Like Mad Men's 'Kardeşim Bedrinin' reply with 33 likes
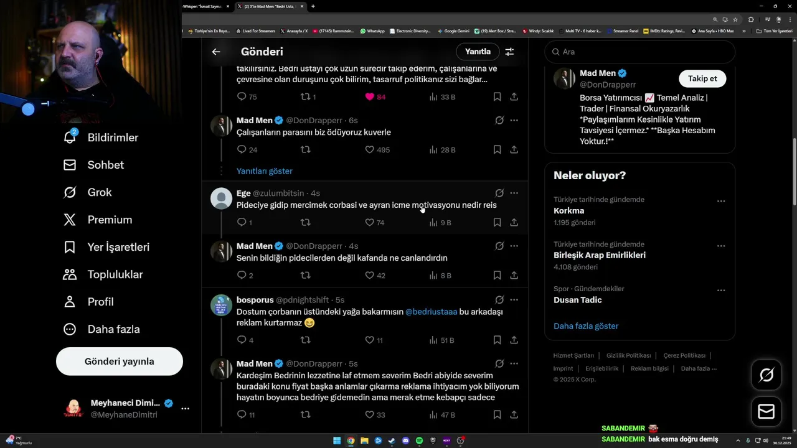Screen dimensions: 797x448 tap(375, 415)
